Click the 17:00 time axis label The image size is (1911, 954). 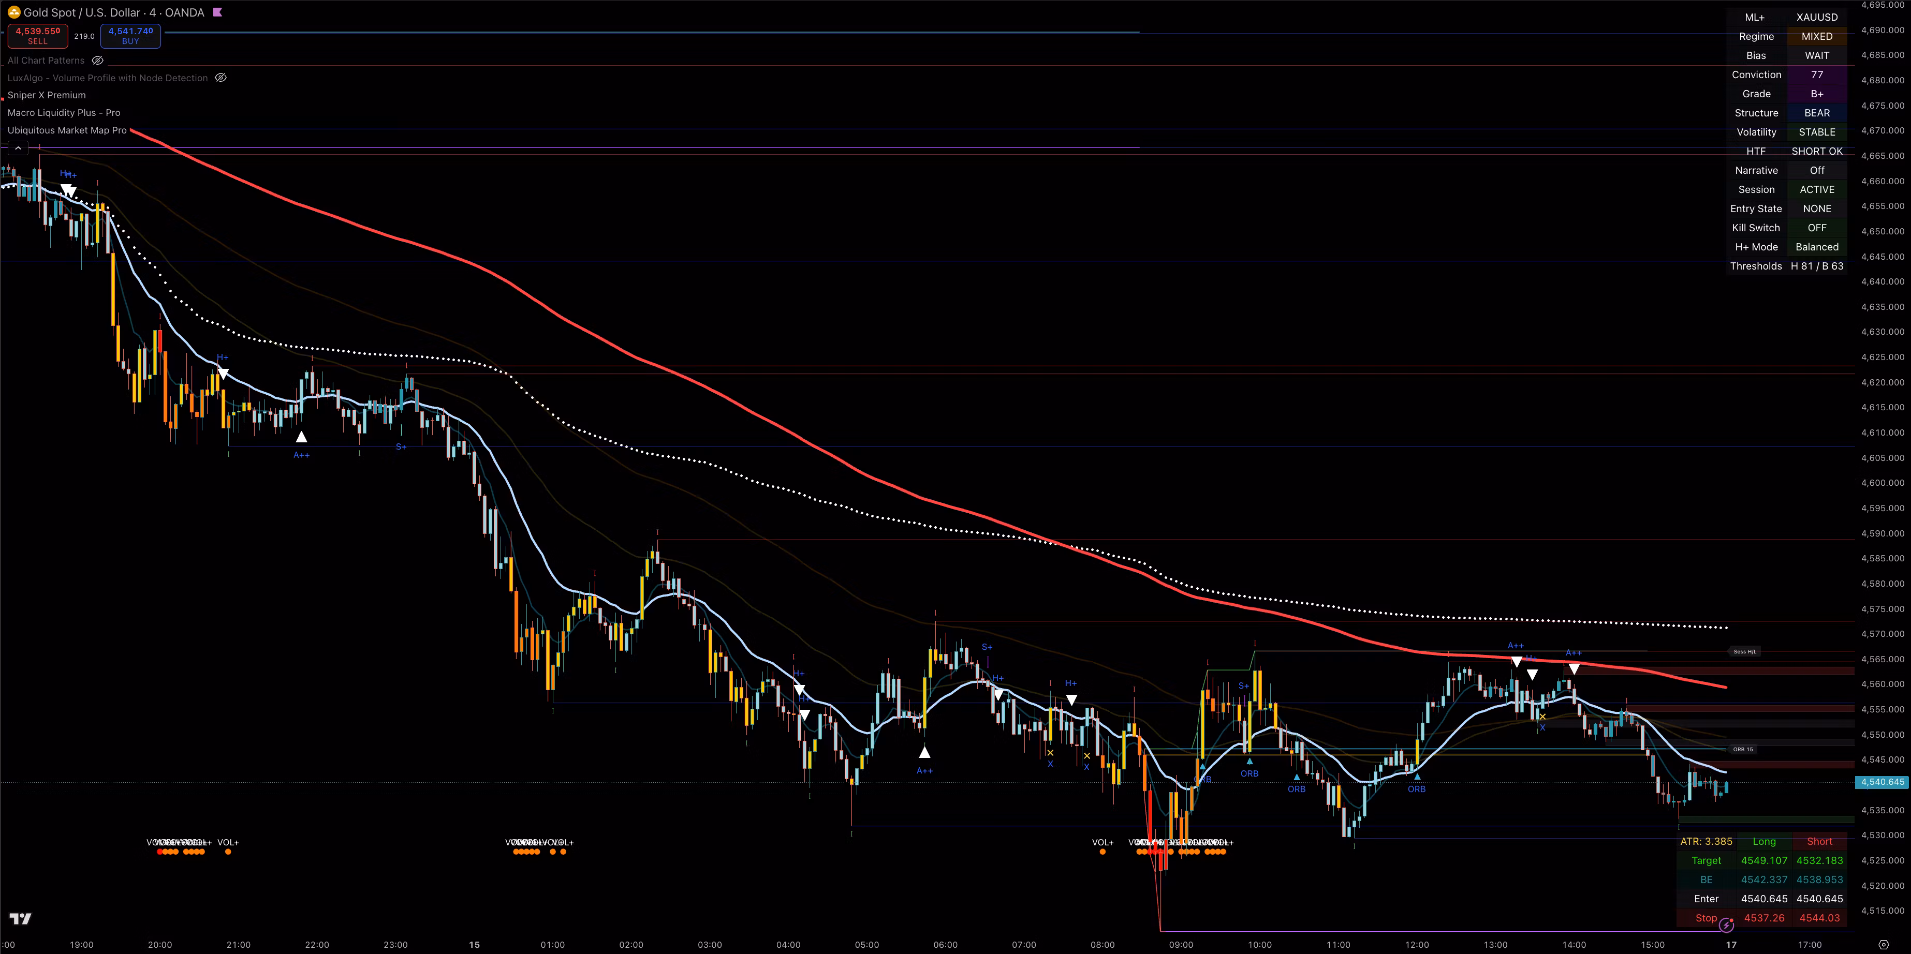click(1810, 945)
